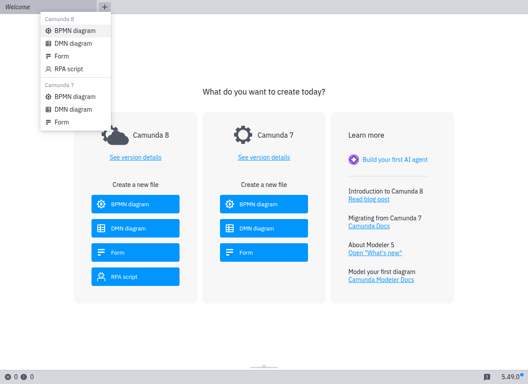This screenshot has height=384, width=528.
Task: Click table icon on Camunda 7 DMN card button
Action: tap(230, 228)
